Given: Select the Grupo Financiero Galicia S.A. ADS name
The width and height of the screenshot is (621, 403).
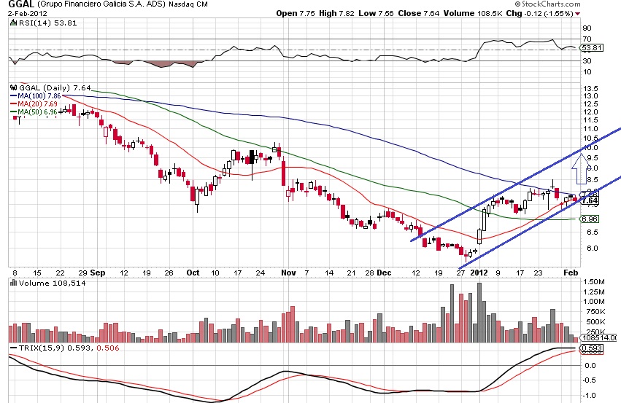Looking at the screenshot, I should click(101, 5).
